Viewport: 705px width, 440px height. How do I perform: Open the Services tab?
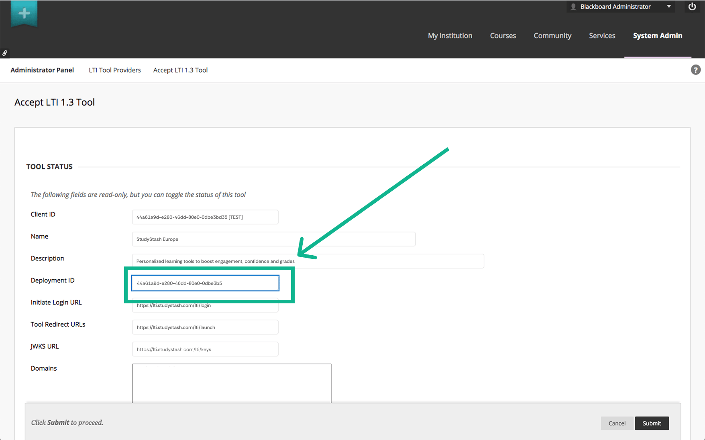point(602,36)
